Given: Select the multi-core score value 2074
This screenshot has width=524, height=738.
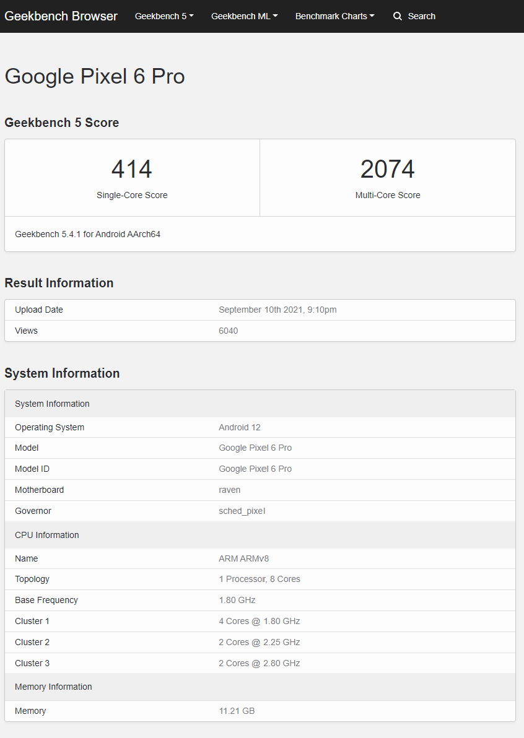Looking at the screenshot, I should (x=388, y=169).
